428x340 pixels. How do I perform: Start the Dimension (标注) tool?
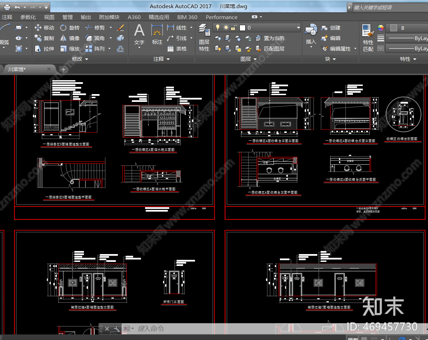click(x=157, y=35)
